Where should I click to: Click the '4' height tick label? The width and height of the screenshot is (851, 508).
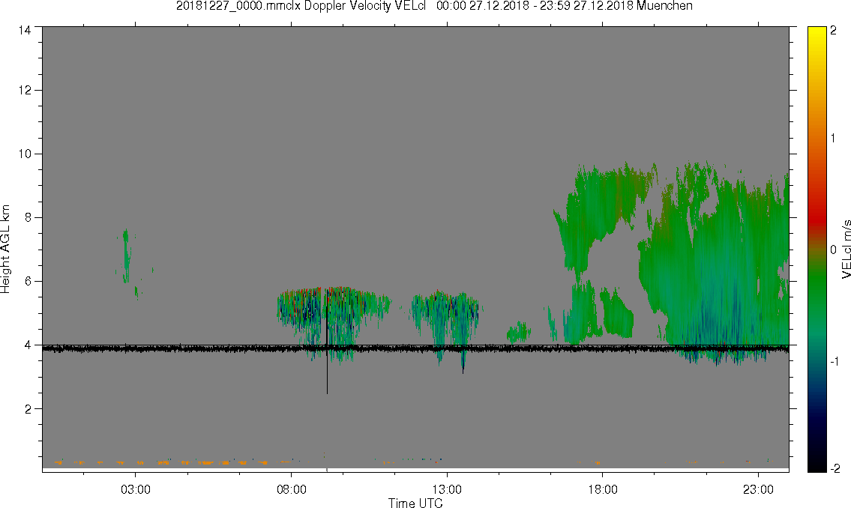pos(28,345)
